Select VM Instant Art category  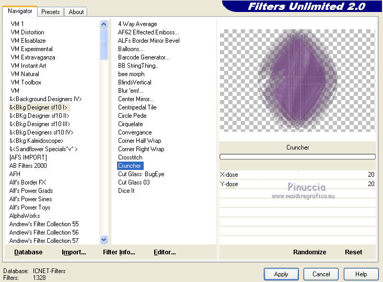pyautogui.click(x=29, y=66)
